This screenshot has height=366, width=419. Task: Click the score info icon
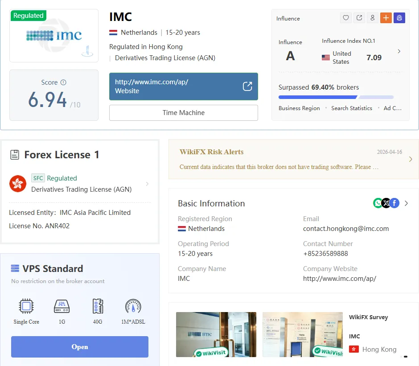pyautogui.click(x=63, y=82)
